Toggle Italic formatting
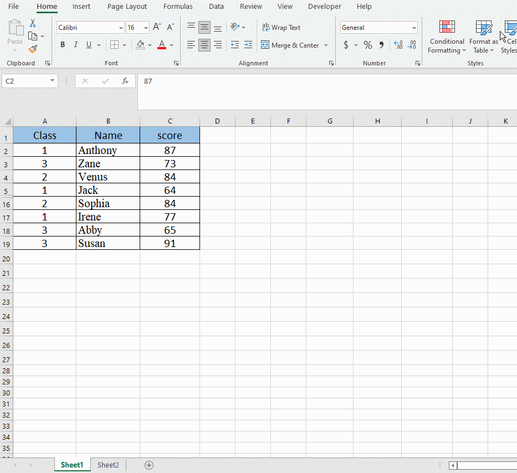The image size is (517, 473). pos(76,45)
